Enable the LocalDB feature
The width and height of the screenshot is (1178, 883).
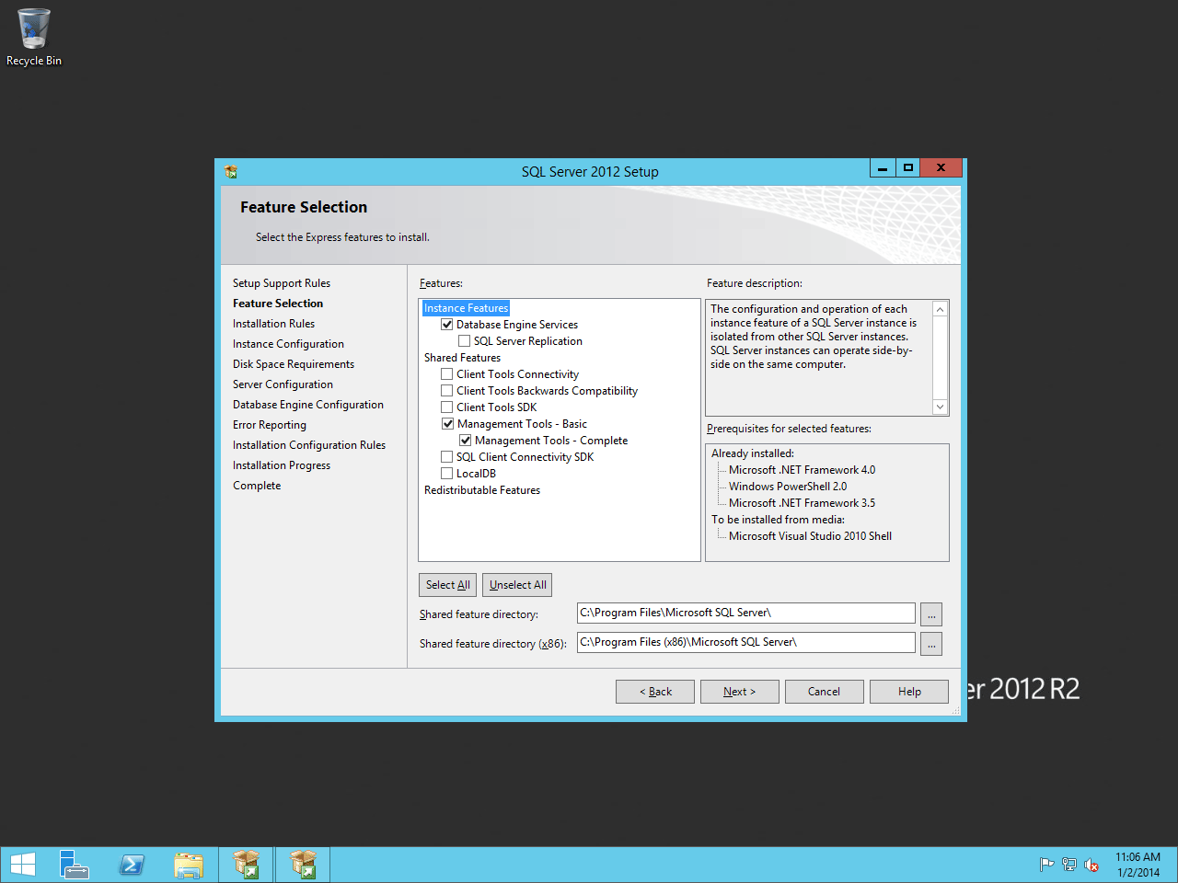click(x=447, y=474)
